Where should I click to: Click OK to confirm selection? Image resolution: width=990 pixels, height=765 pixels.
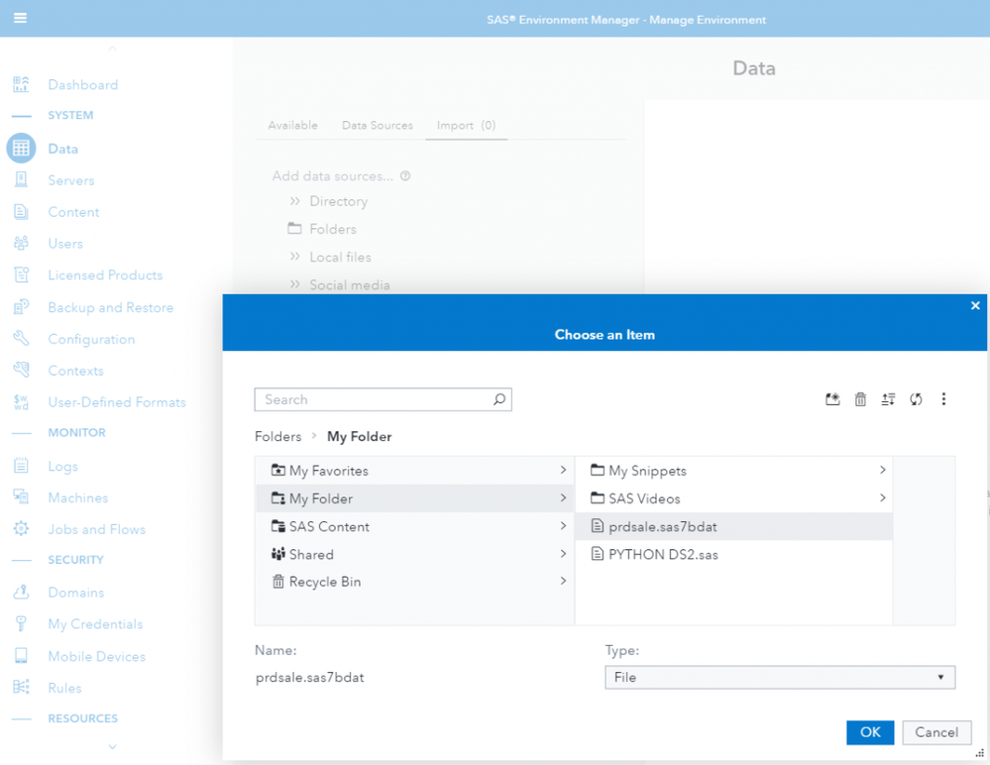[870, 732]
